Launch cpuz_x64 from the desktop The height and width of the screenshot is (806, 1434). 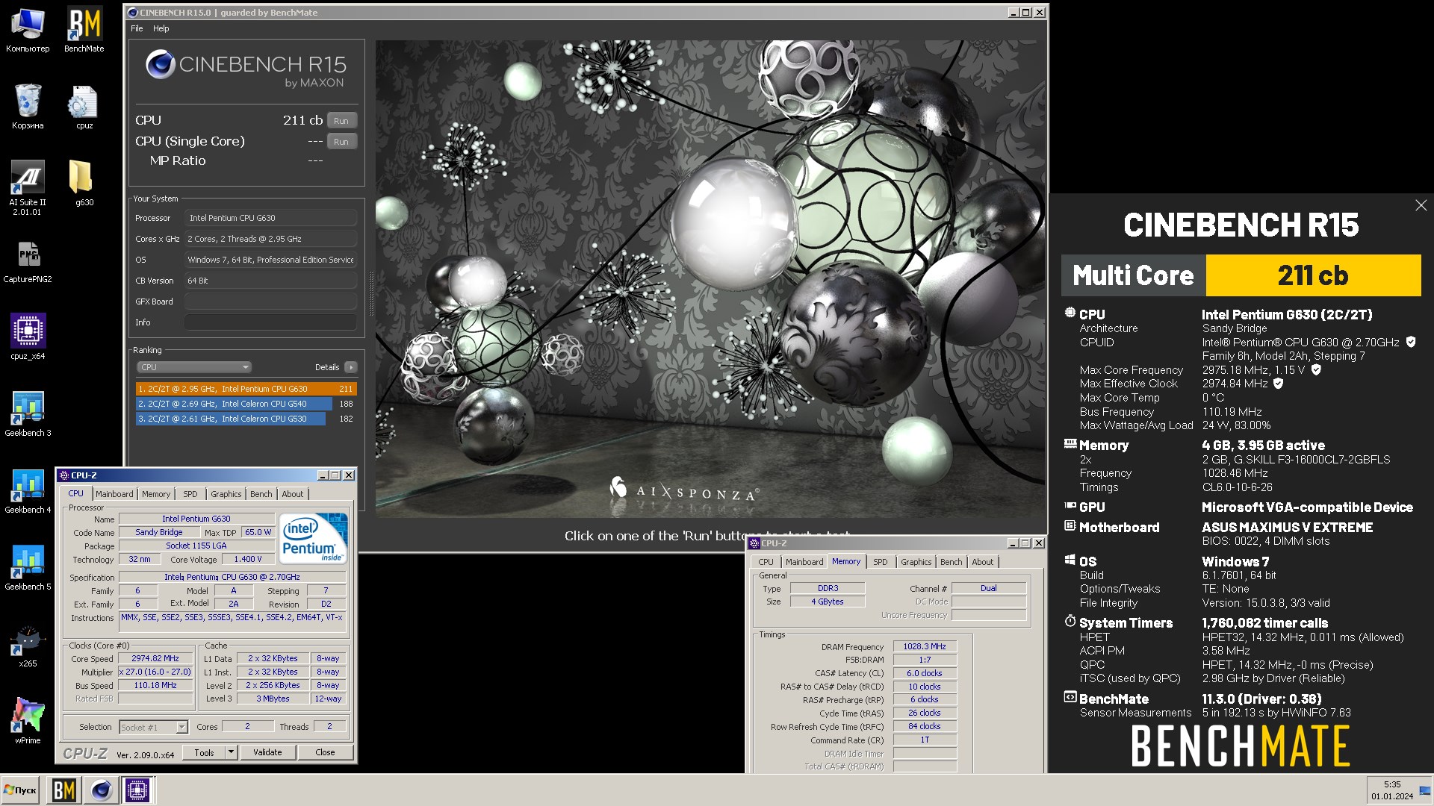point(28,337)
